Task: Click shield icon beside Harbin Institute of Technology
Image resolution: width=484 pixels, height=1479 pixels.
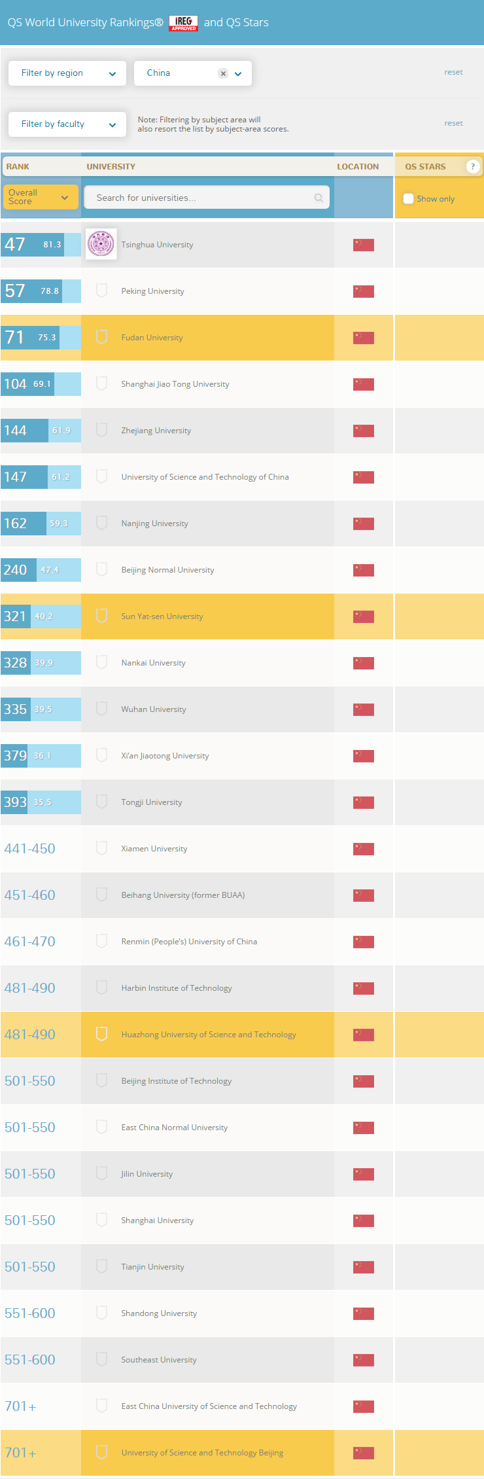Action: pos(101,988)
